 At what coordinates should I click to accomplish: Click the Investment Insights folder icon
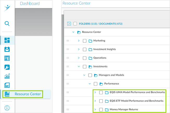point(90,49)
